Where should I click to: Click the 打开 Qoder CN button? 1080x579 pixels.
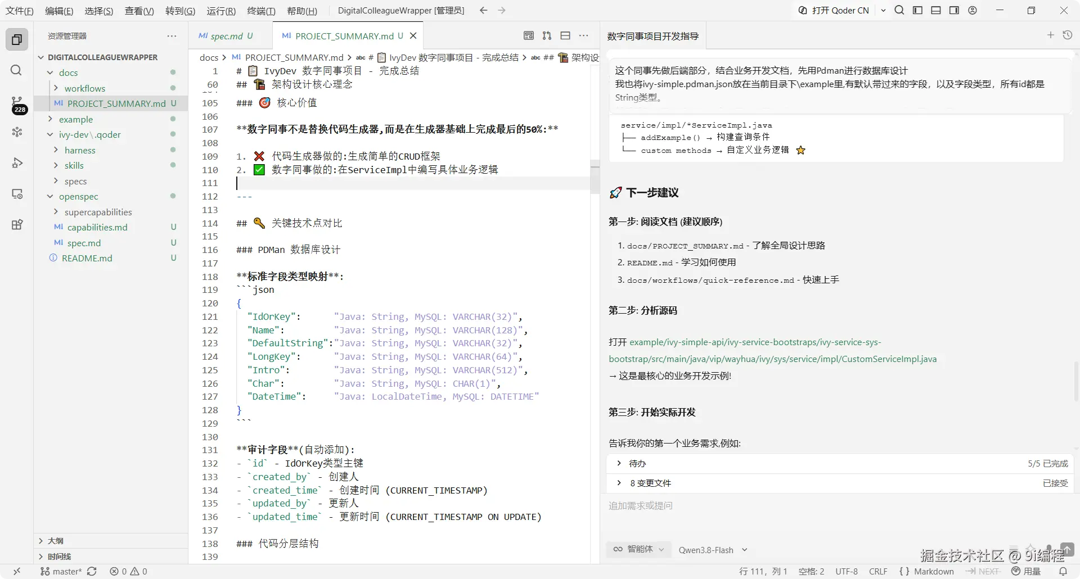pos(834,10)
